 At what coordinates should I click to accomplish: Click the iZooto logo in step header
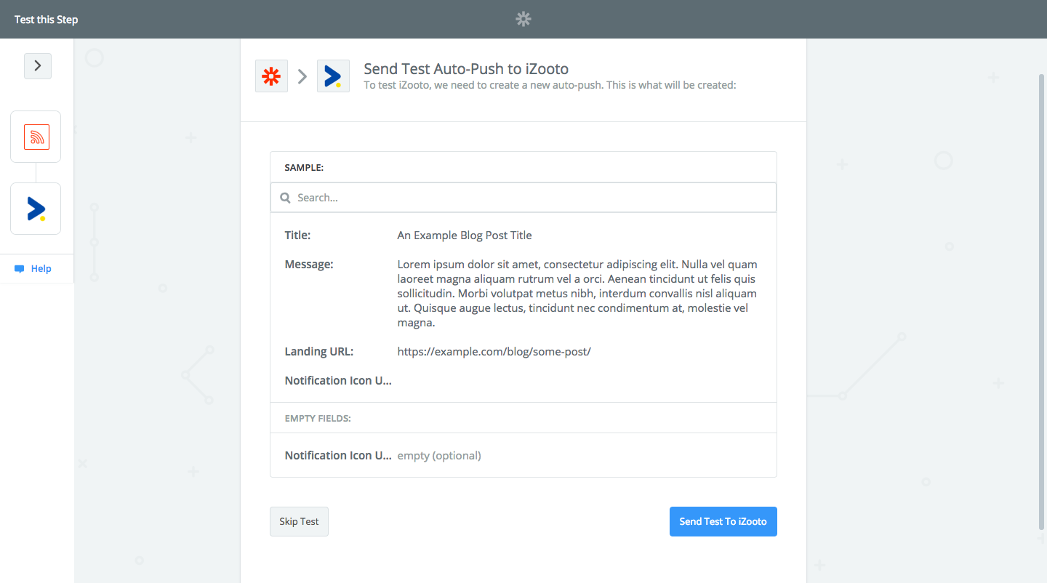[333, 76]
